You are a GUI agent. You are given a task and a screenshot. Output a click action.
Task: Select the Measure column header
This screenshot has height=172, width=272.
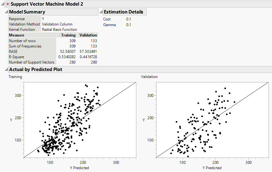tap(16, 35)
